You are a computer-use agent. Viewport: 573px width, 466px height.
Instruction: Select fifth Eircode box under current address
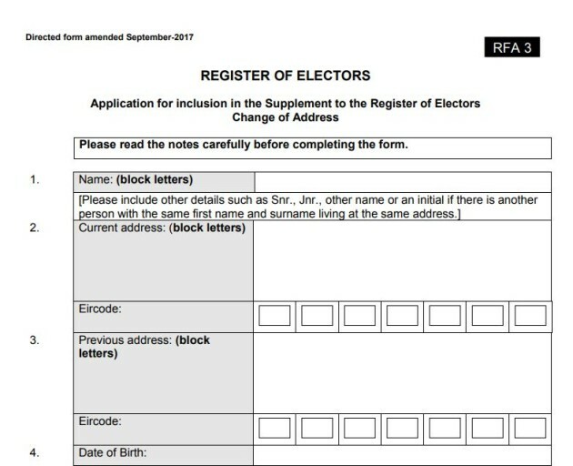[446, 316]
